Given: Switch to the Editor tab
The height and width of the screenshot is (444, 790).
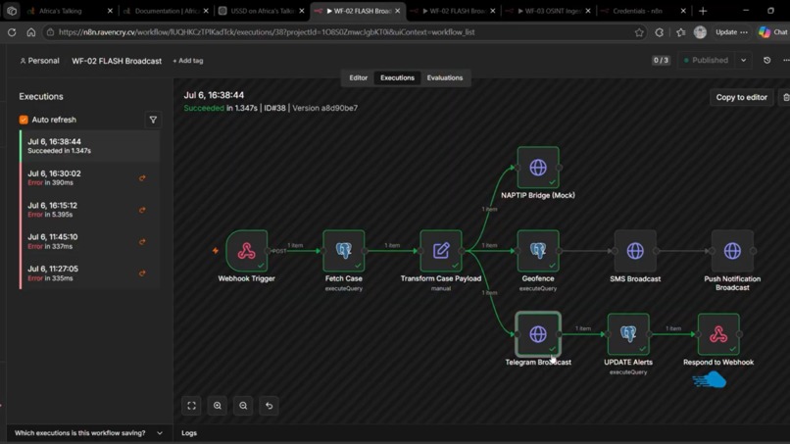Looking at the screenshot, I should (x=358, y=77).
